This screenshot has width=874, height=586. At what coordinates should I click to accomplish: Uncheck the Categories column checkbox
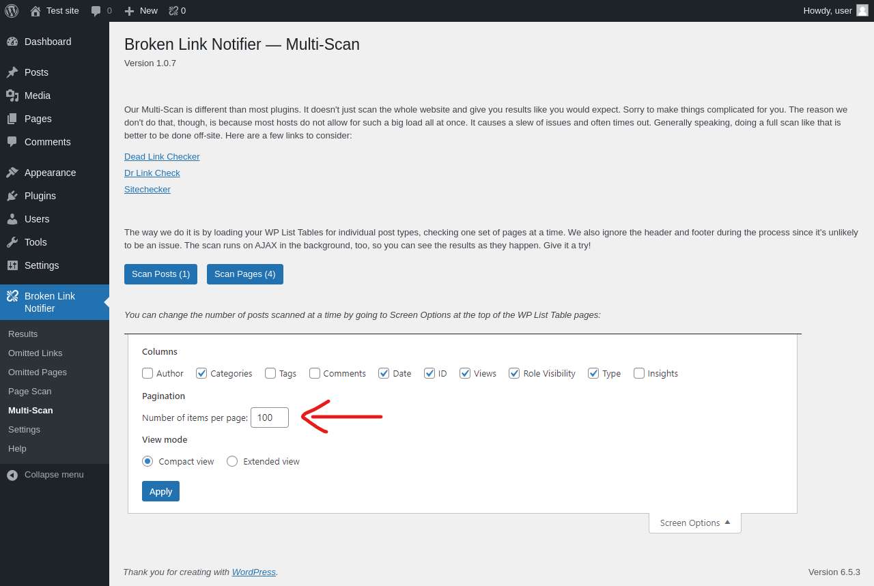(201, 373)
